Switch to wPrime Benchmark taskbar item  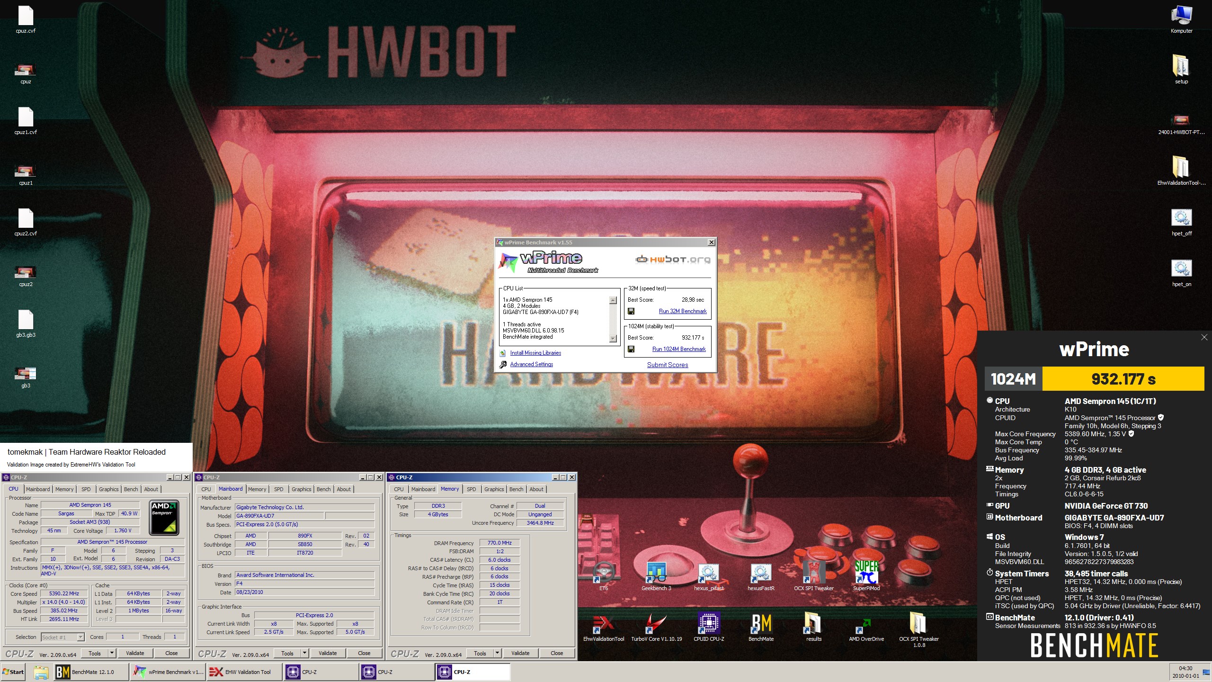click(168, 672)
